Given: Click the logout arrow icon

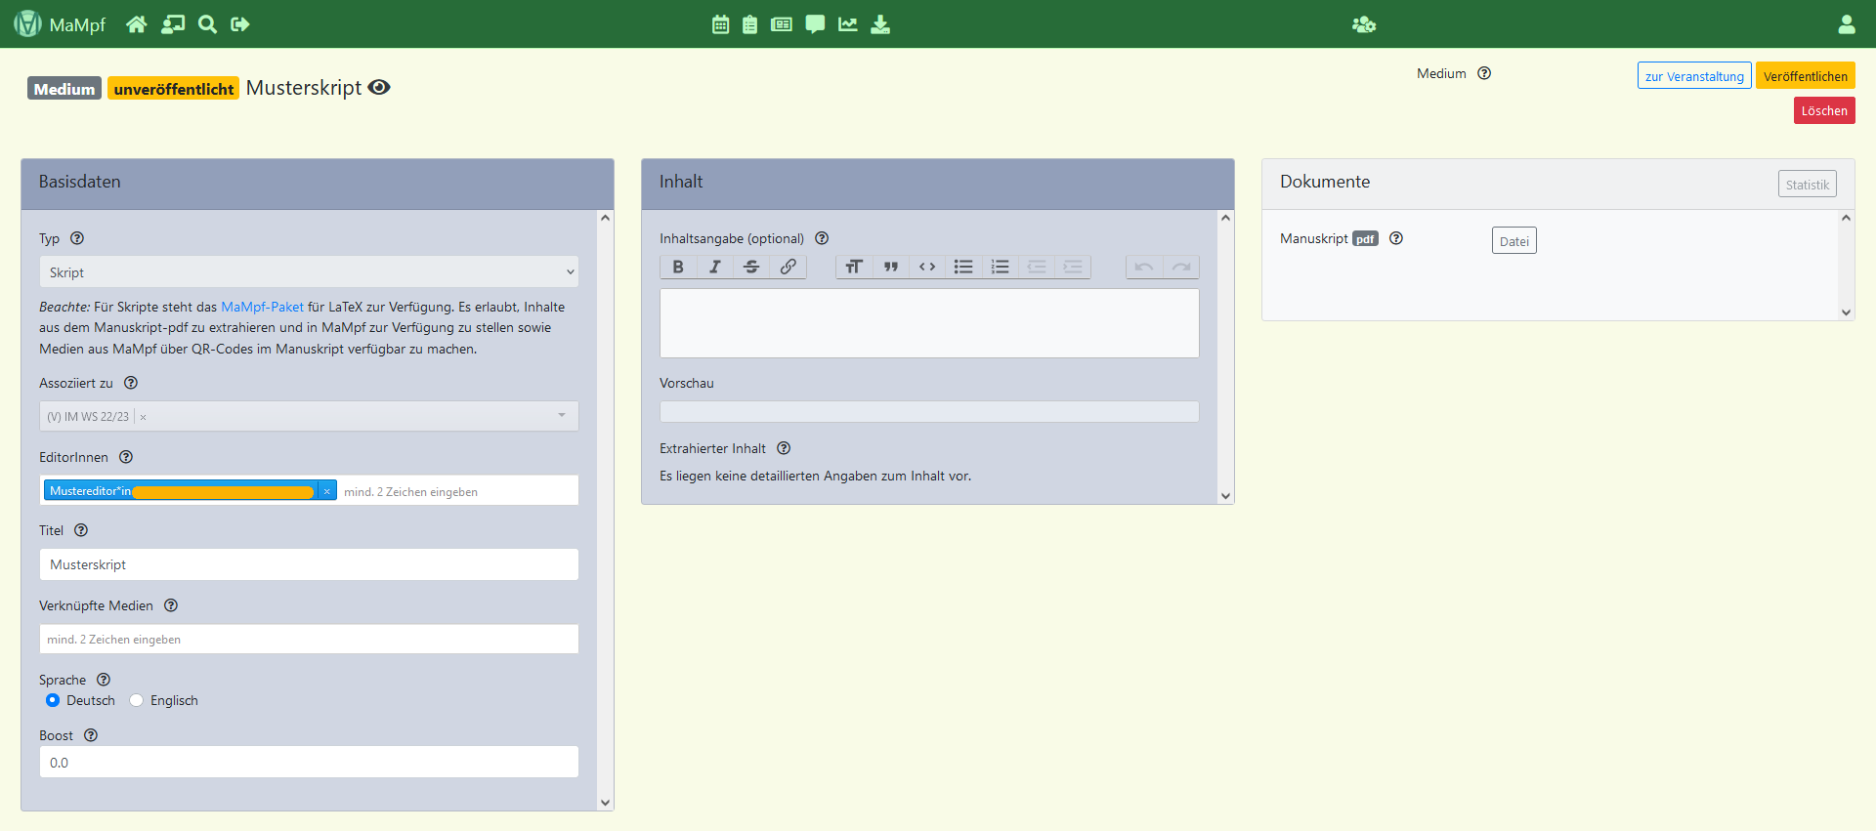Looking at the screenshot, I should click(240, 24).
